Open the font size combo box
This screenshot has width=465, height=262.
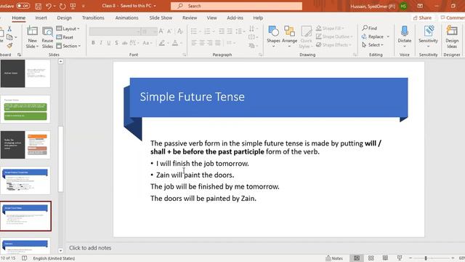pos(149,31)
